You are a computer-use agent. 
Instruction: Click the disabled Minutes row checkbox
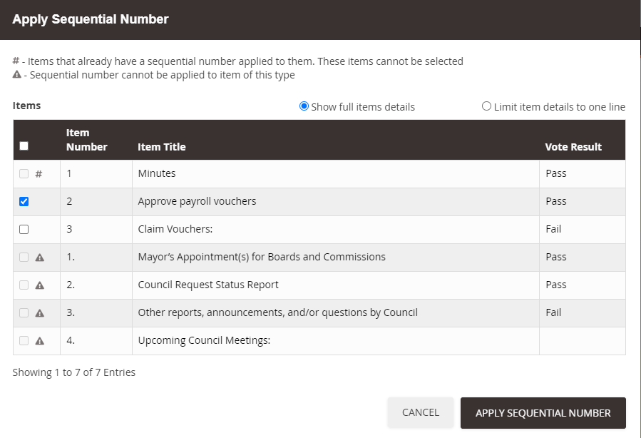(x=24, y=174)
